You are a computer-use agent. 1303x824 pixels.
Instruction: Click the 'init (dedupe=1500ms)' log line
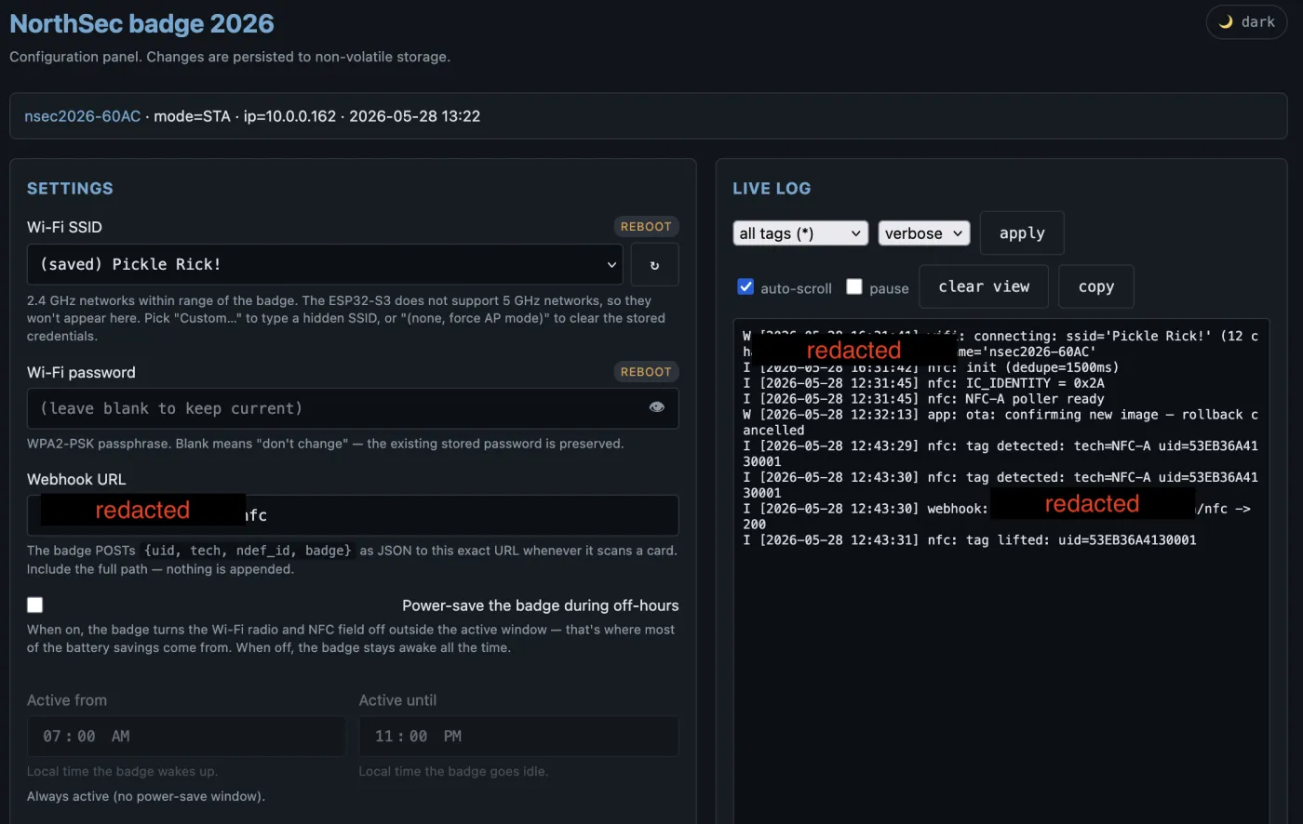click(931, 367)
